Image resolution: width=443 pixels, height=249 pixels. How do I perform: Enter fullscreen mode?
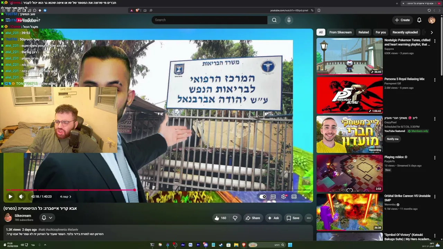(304, 196)
